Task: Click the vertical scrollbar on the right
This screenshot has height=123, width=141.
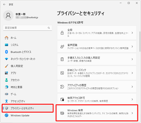Action: coord(140,42)
